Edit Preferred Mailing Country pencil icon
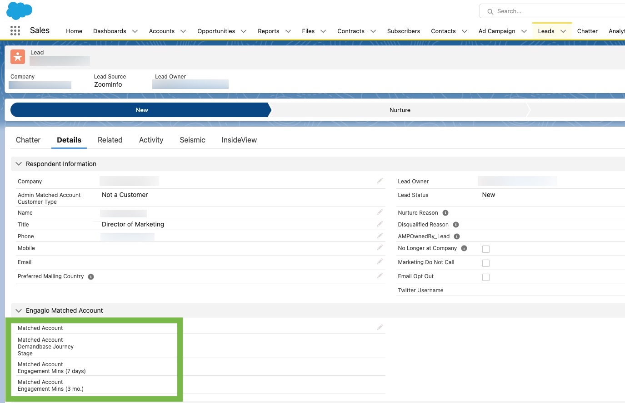Viewport: 625px width, 403px height. [x=380, y=276]
